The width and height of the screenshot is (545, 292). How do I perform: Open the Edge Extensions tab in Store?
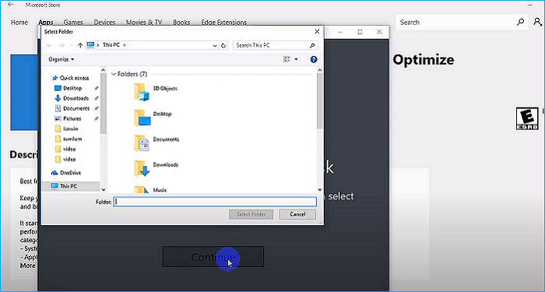click(x=224, y=23)
